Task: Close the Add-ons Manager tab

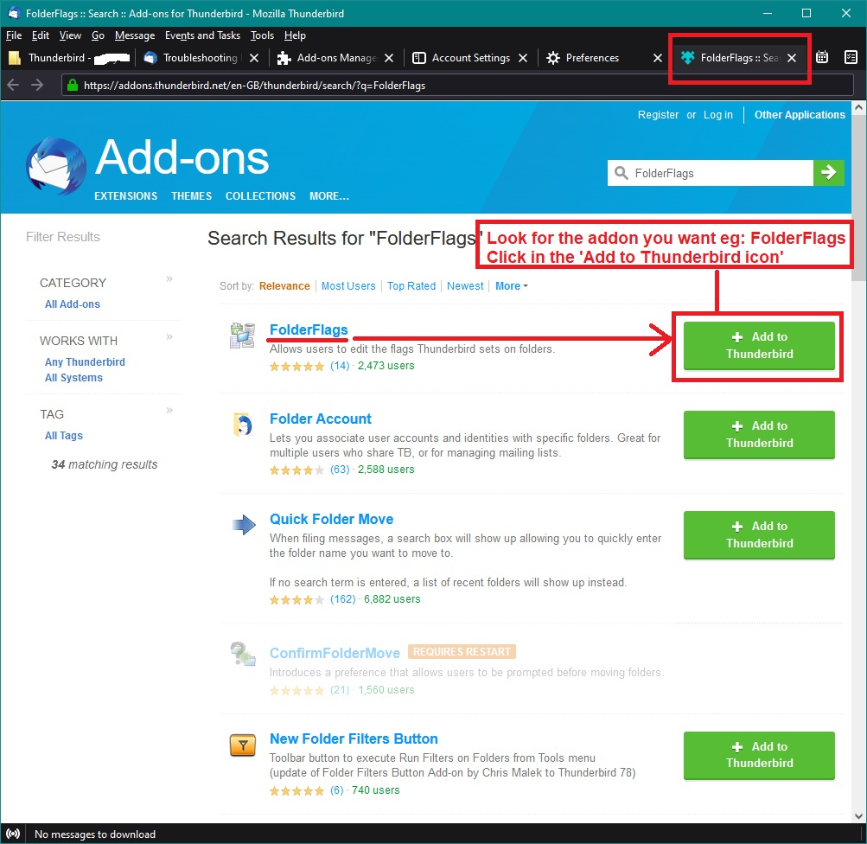Action: pos(389,58)
